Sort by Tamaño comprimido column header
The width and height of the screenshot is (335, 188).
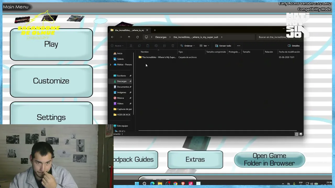click(216, 52)
